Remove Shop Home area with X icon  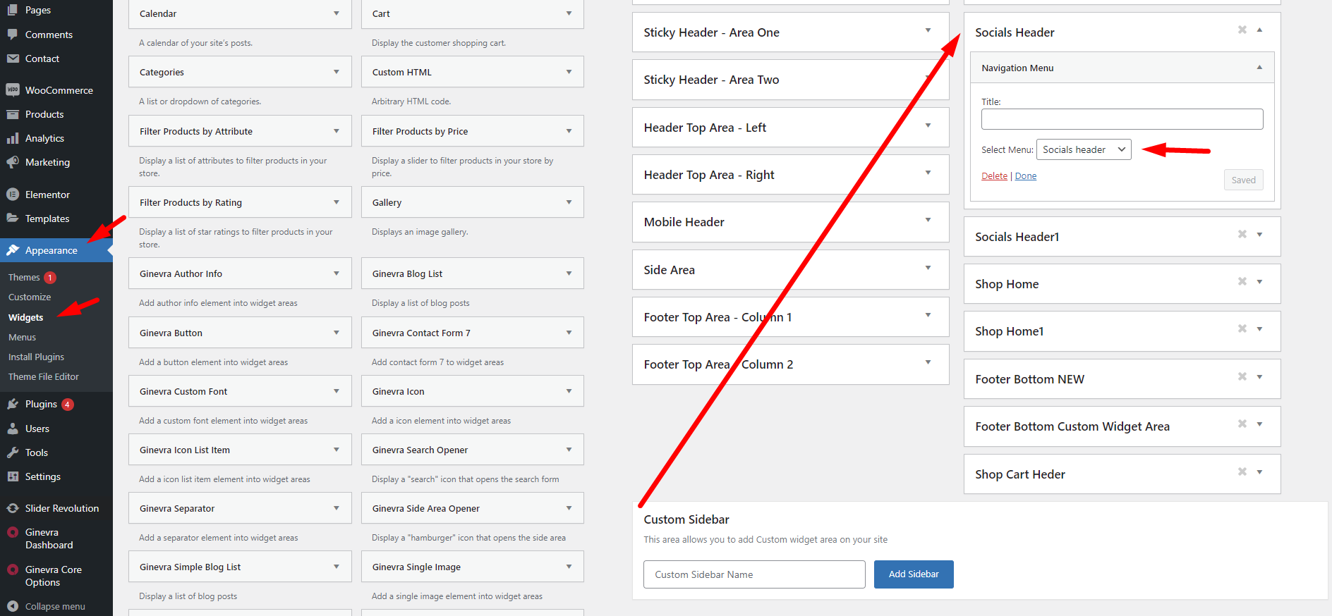pos(1242,281)
